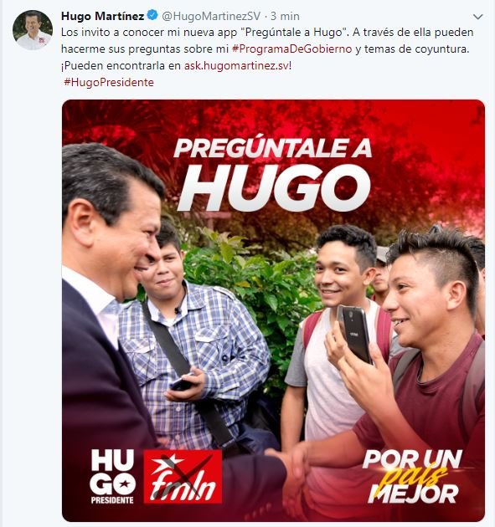The image size is (495, 527).
Task: Open the #HugoPresidente hashtag
Action: [109, 82]
